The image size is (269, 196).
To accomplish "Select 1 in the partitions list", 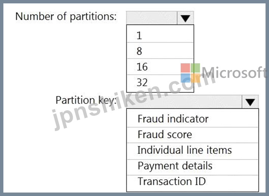I will click(160, 34).
